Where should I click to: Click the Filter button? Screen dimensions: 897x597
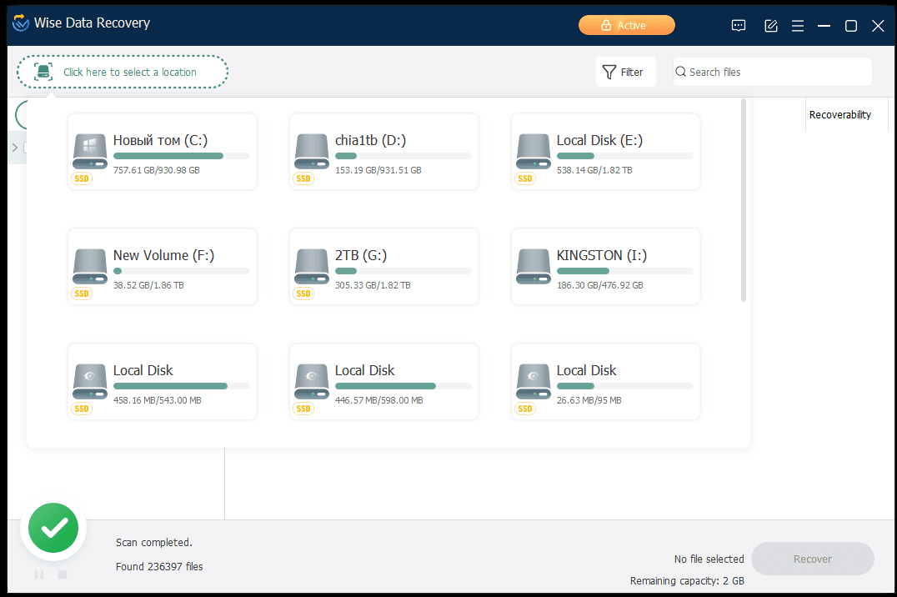click(x=626, y=72)
